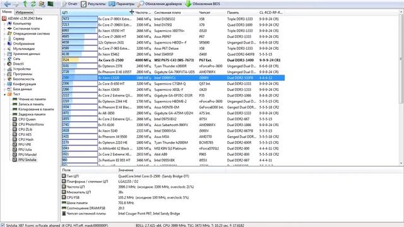This screenshot has width=404, height=227.
Task: Select Сервер in the sidebar tree
Action: tap(16, 38)
